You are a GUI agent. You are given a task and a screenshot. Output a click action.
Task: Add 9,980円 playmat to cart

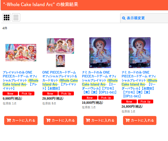tap(21, 120)
